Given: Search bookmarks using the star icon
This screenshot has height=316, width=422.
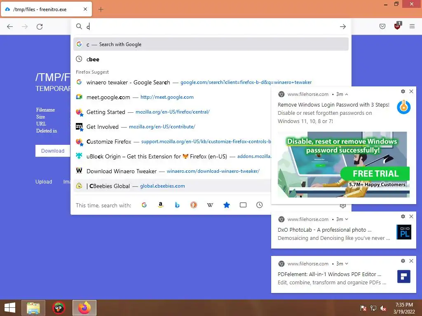Looking at the screenshot, I should pyautogui.click(x=227, y=205).
